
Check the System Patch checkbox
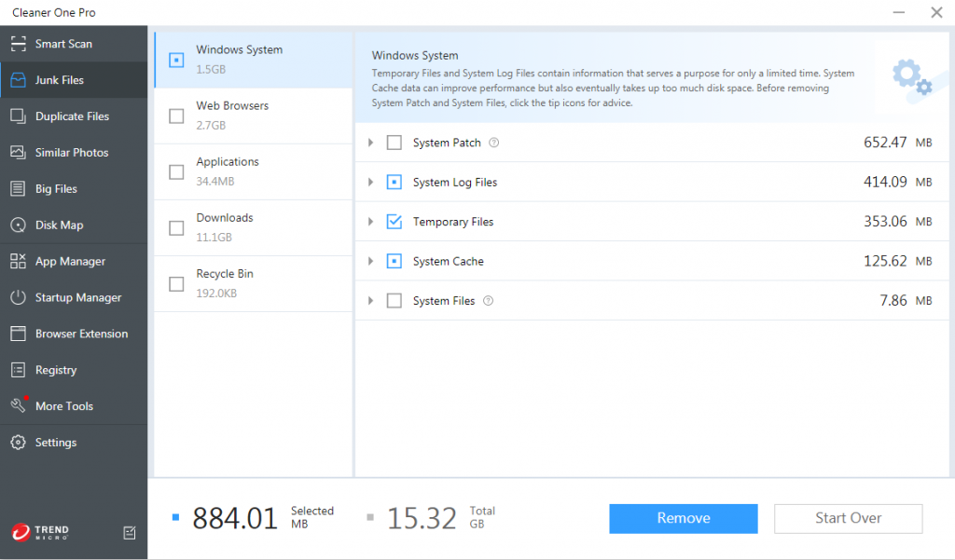click(394, 143)
